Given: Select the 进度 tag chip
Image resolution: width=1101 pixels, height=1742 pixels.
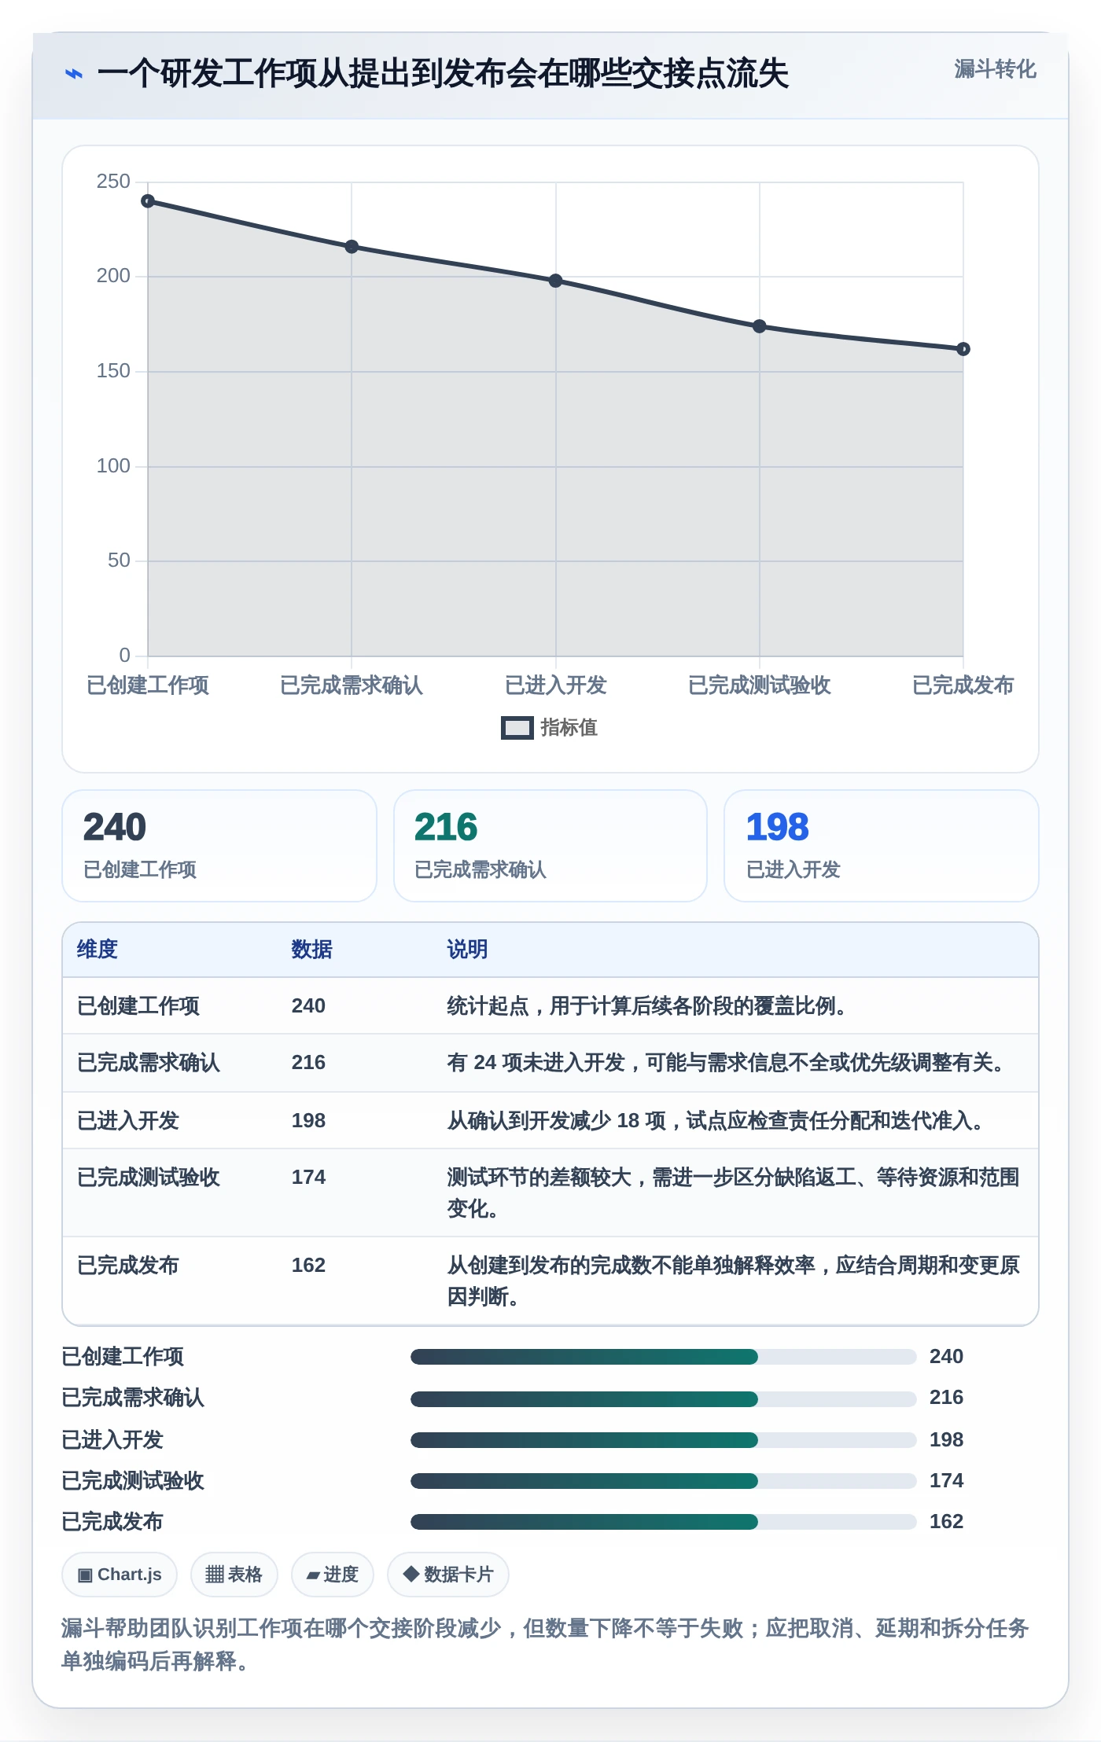Looking at the screenshot, I should 333,1575.
